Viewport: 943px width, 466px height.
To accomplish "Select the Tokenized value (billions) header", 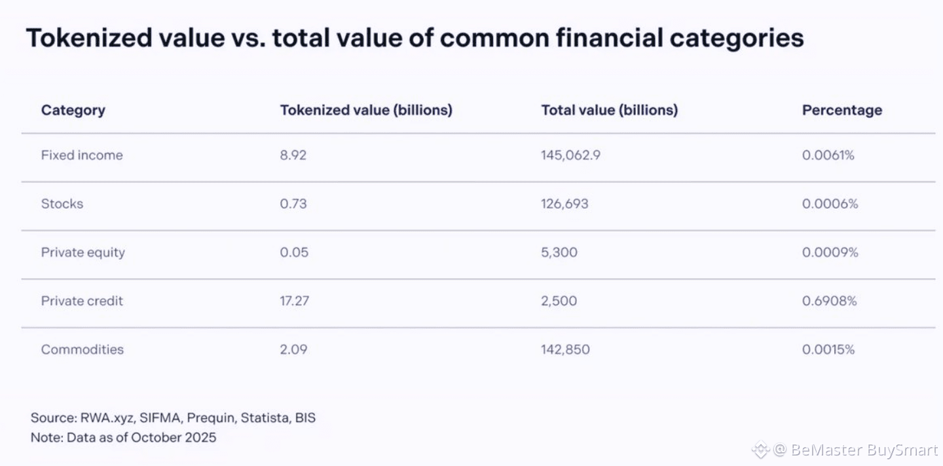I will [x=366, y=110].
